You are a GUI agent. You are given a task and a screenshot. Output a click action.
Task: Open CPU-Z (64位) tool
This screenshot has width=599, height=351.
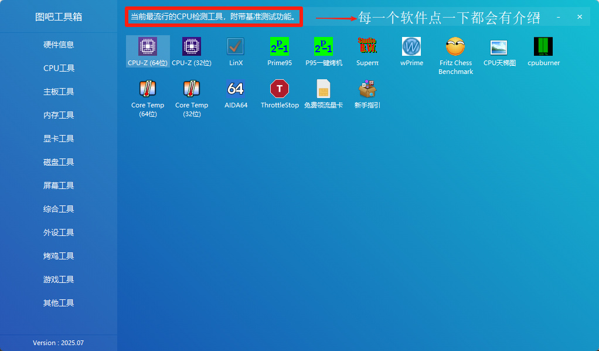tap(148, 51)
